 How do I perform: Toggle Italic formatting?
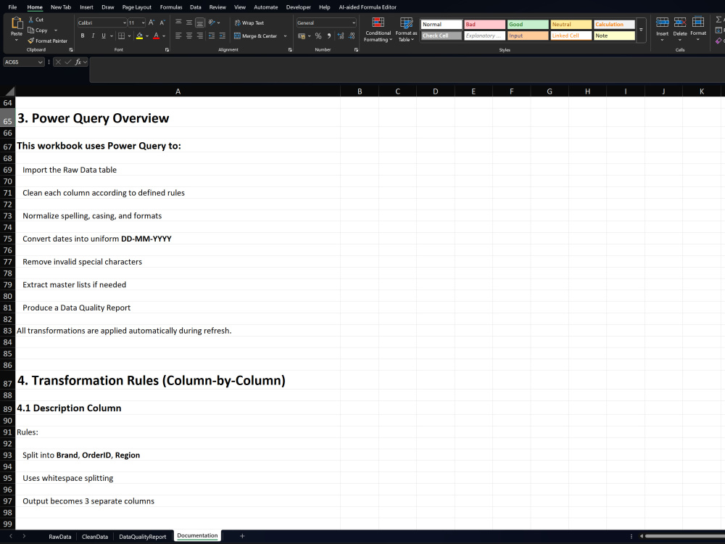[93, 36]
